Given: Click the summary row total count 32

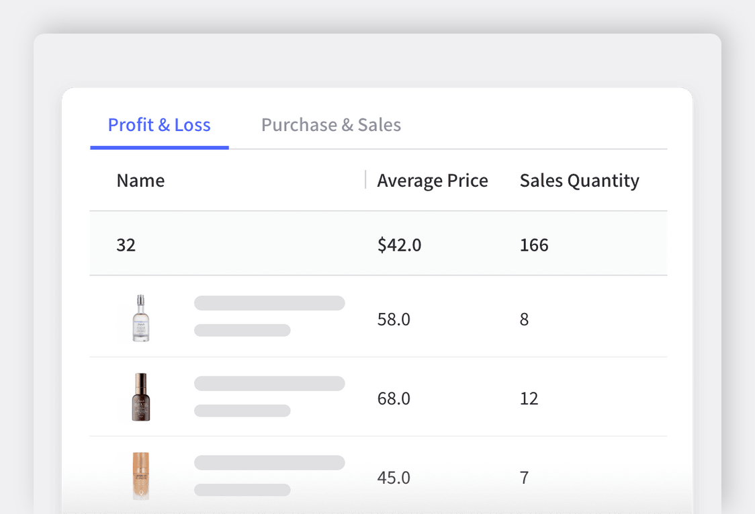Looking at the screenshot, I should point(126,245).
